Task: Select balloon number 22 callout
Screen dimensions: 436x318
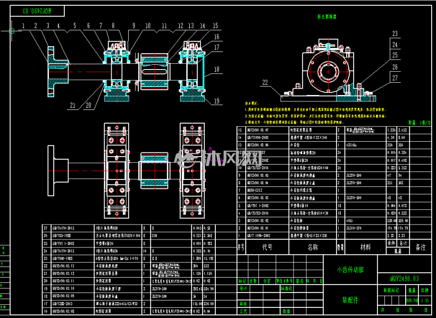Action: point(265,82)
